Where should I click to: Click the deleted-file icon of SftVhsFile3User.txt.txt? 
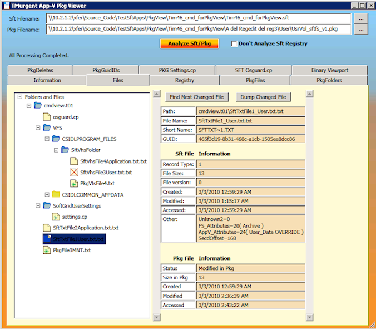[74, 172]
